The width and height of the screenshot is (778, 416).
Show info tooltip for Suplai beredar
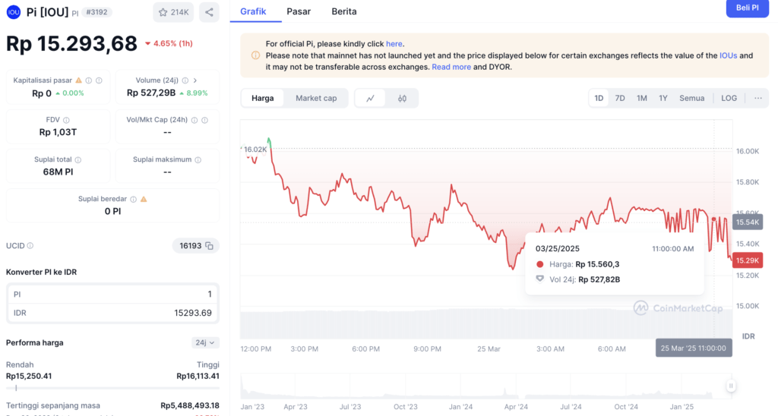tap(134, 200)
